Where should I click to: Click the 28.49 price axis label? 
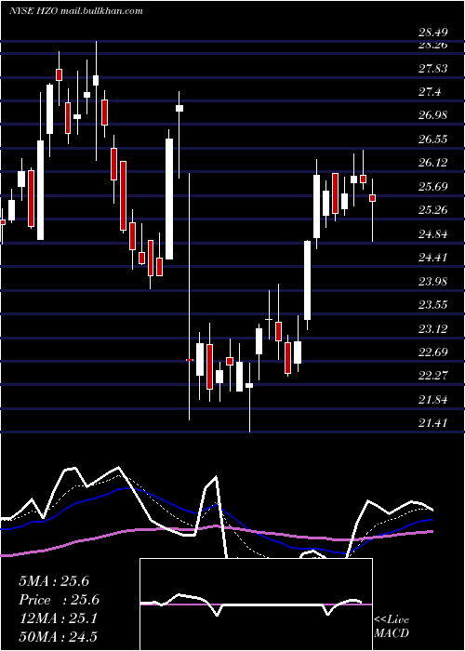tap(433, 33)
